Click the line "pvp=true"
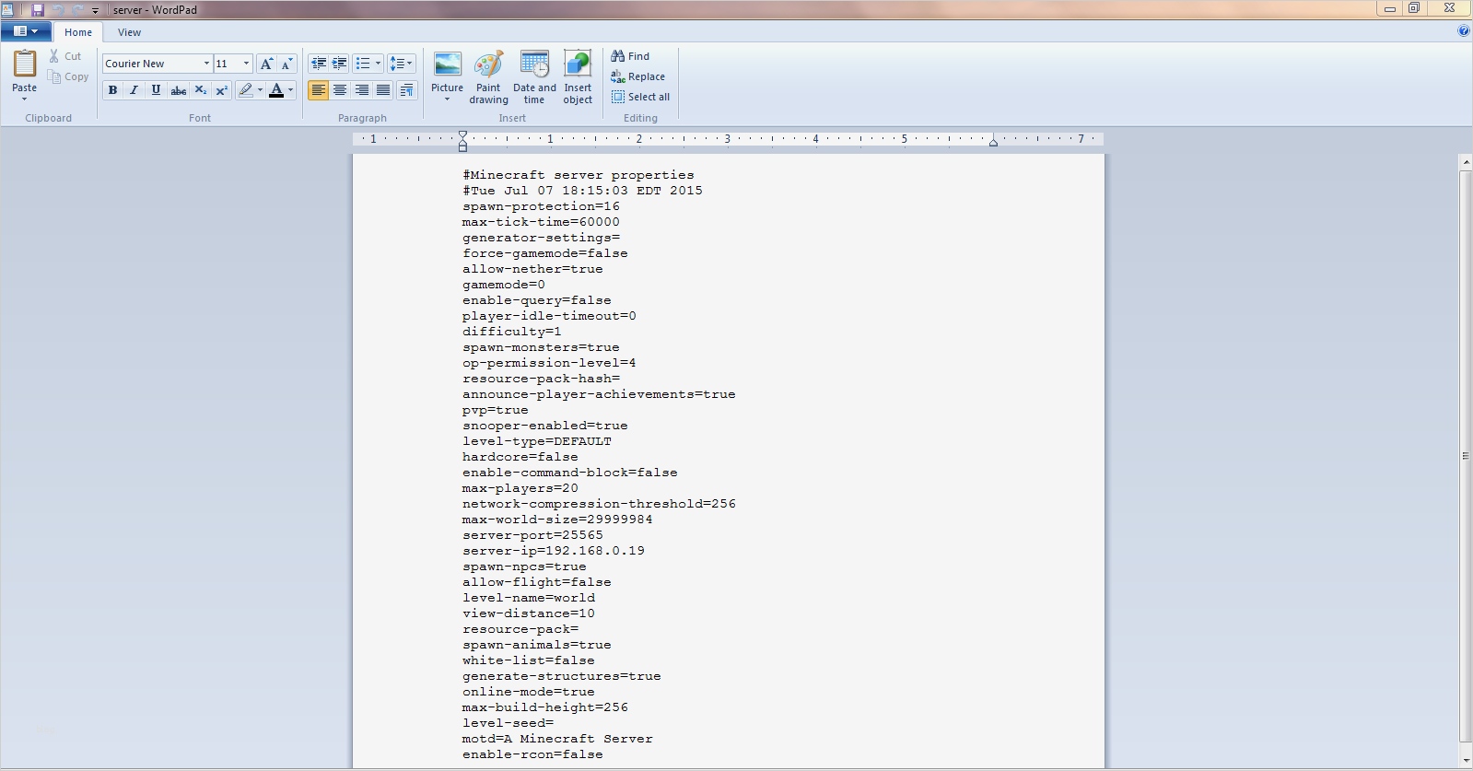 point(496,410)
